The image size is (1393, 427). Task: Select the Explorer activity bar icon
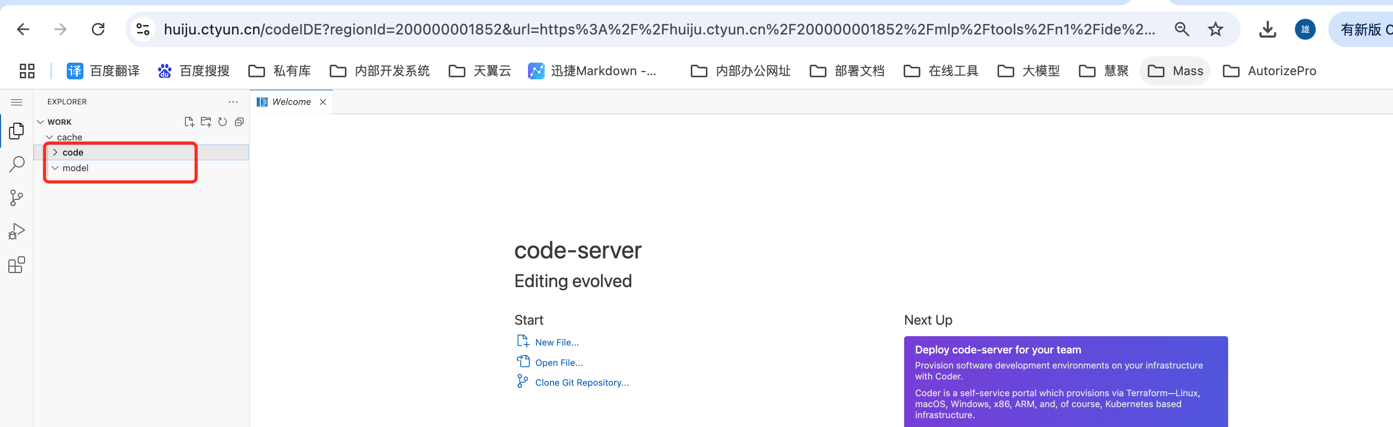17,131
